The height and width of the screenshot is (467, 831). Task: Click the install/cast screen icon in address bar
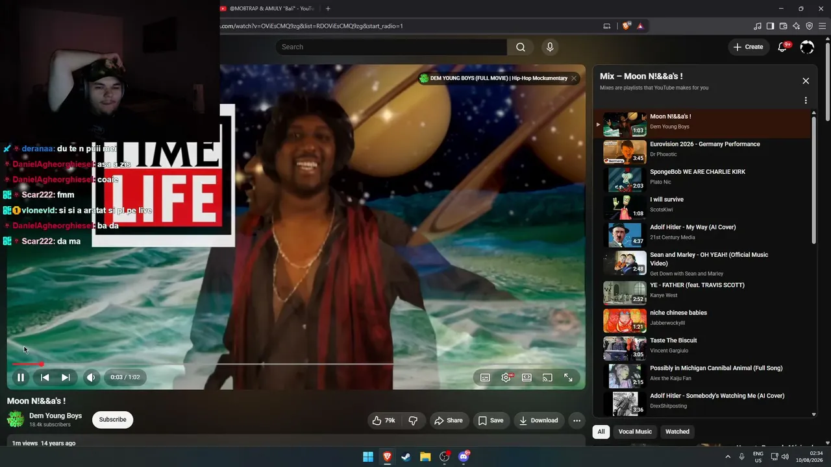607,26
